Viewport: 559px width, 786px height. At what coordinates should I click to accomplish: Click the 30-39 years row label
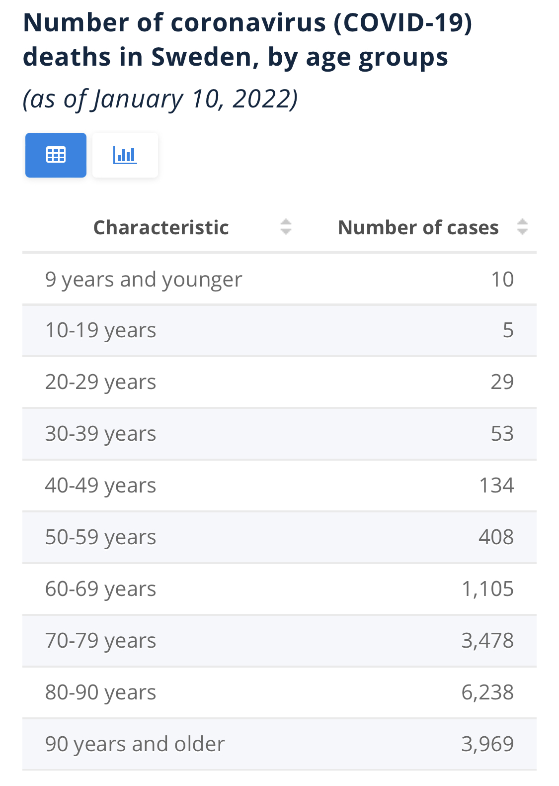point(100,434)
